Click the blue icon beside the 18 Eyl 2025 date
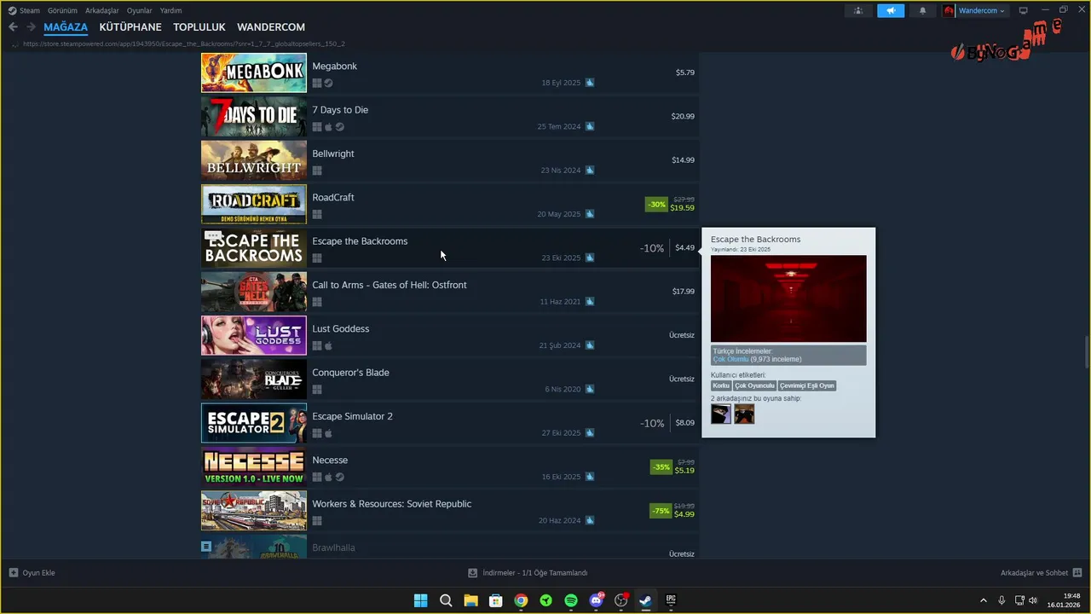1091x614 pixels. (x=590, y=83)
